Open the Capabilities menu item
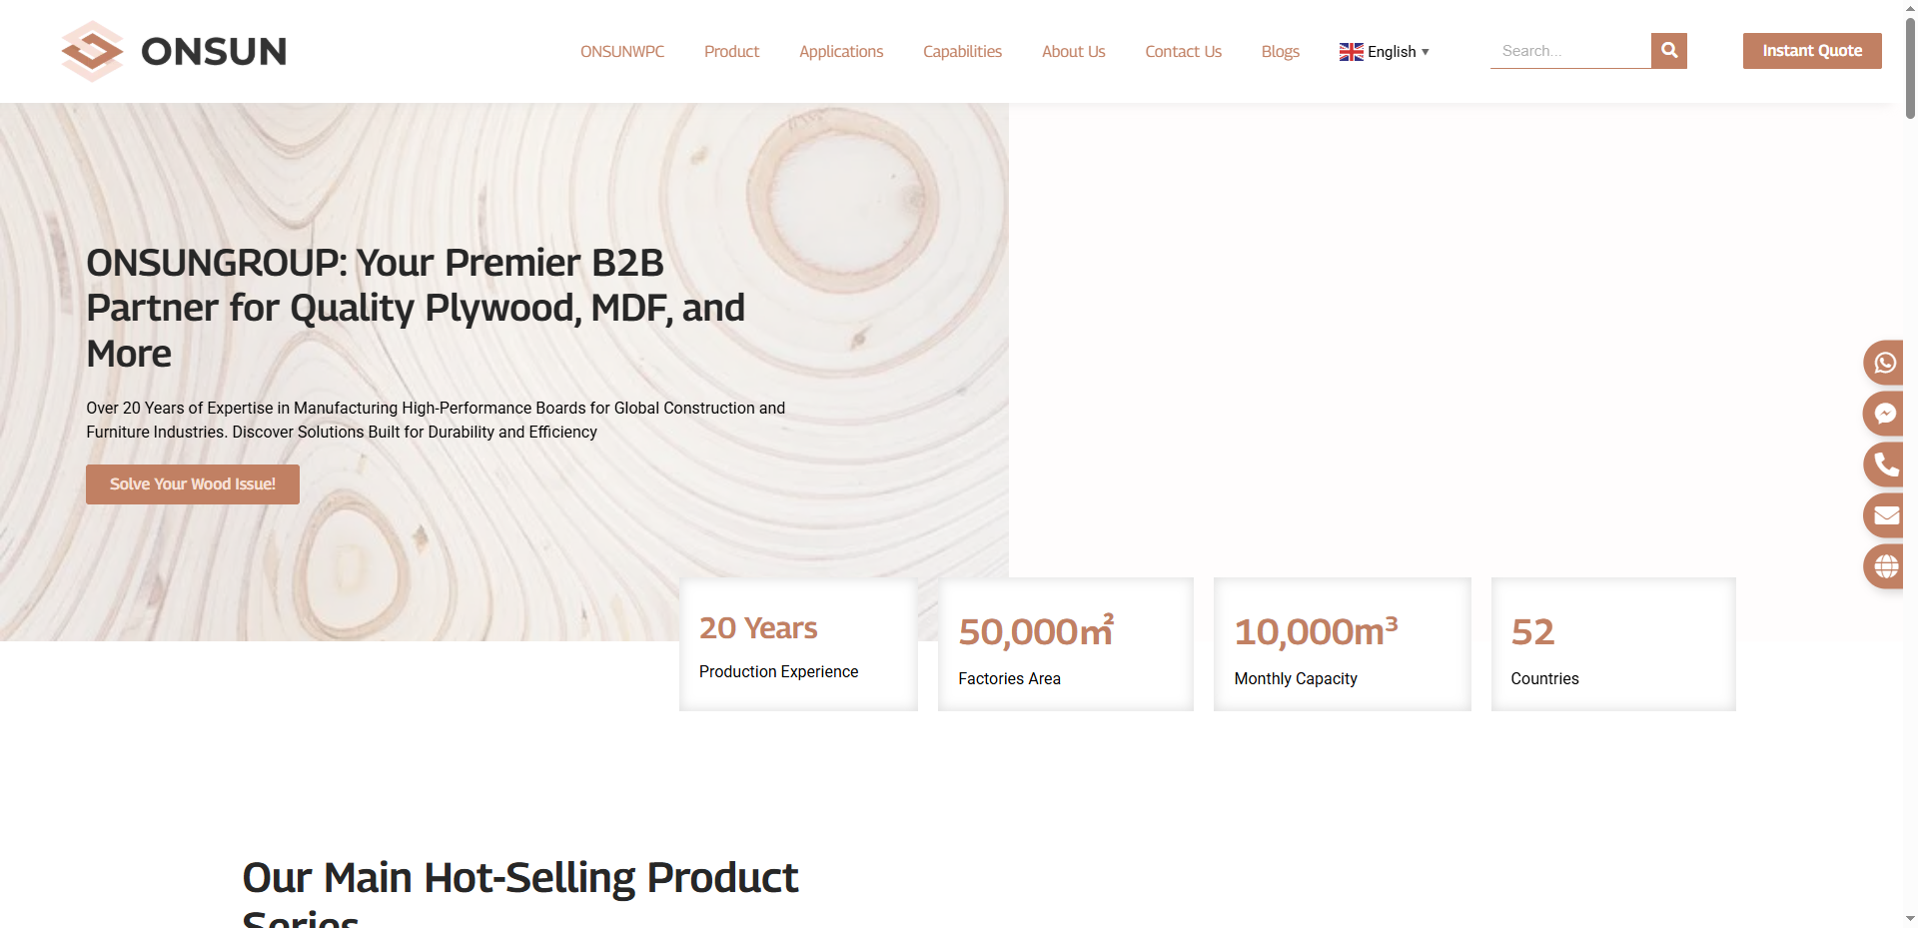Viewport: 1918px width, 928px height. click(x=962, y=52)
